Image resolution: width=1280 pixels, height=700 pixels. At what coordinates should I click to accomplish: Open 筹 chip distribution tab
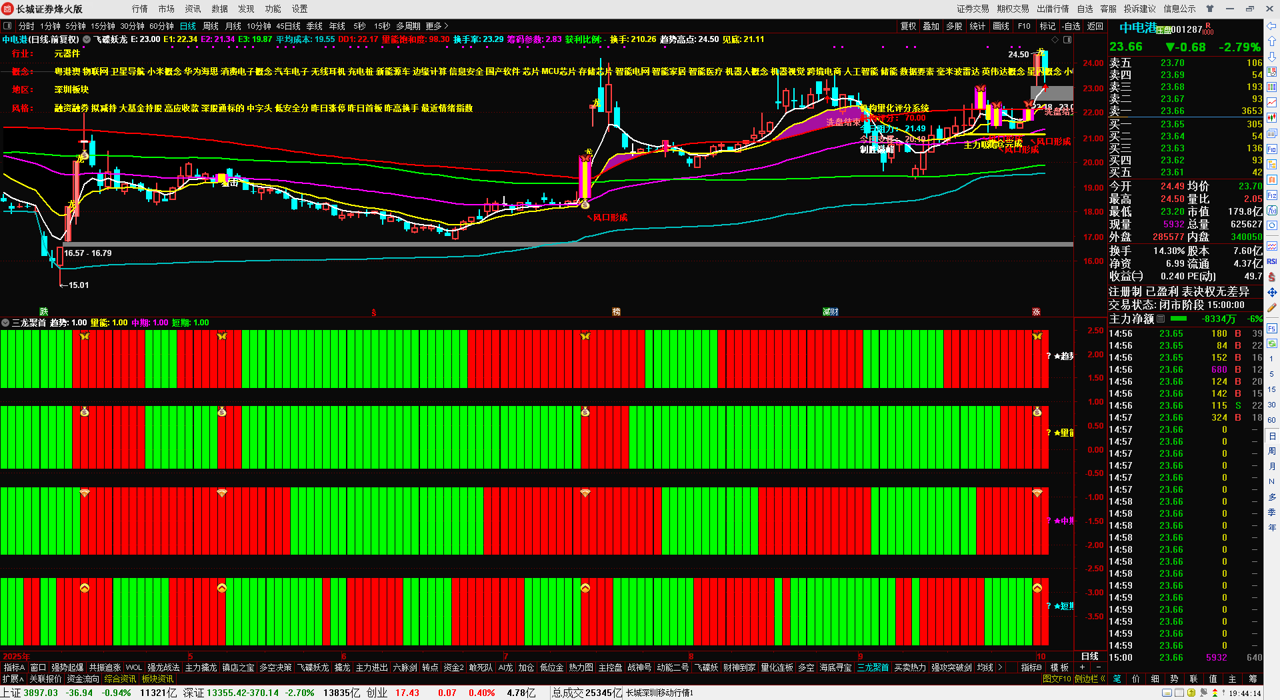click(x=1253, y=679)
